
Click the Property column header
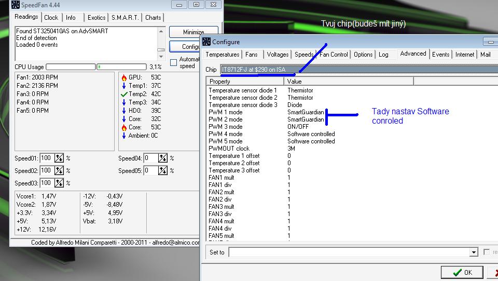coord(245,82)
